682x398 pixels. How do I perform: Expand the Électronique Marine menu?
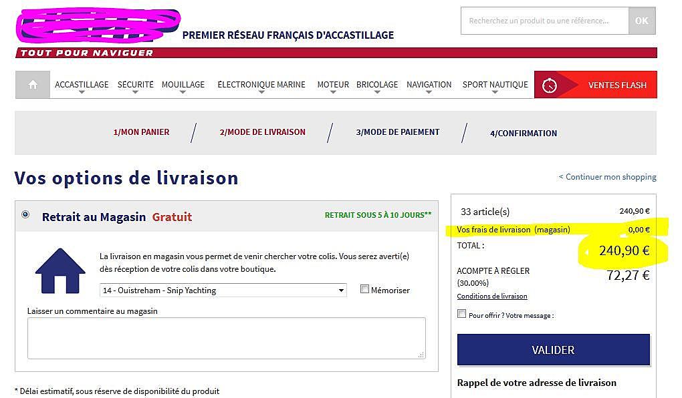pyautogui.click(x=261, y=85)
